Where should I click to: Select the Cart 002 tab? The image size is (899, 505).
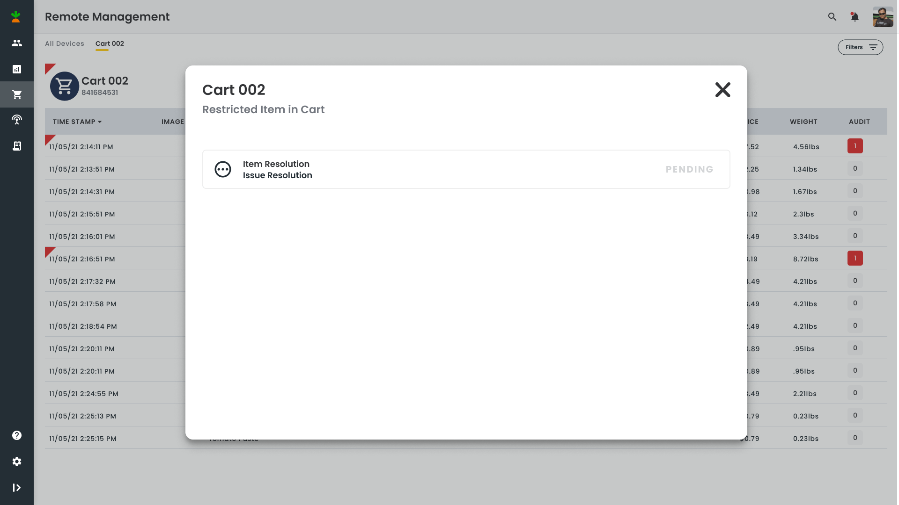110,43
